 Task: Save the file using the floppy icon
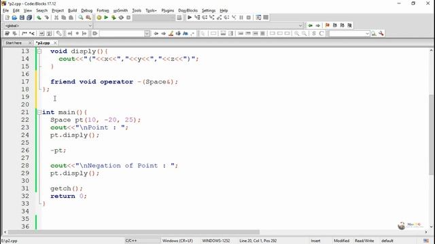(22, 18)
